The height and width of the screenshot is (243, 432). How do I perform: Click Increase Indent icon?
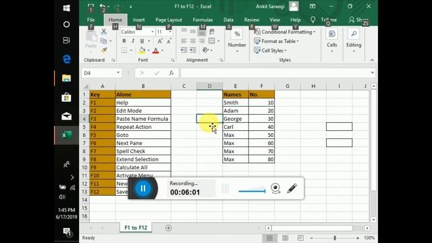click(x=193, y=50)
